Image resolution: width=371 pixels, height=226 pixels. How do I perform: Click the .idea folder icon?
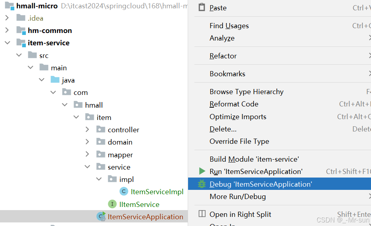coord(21,18)
